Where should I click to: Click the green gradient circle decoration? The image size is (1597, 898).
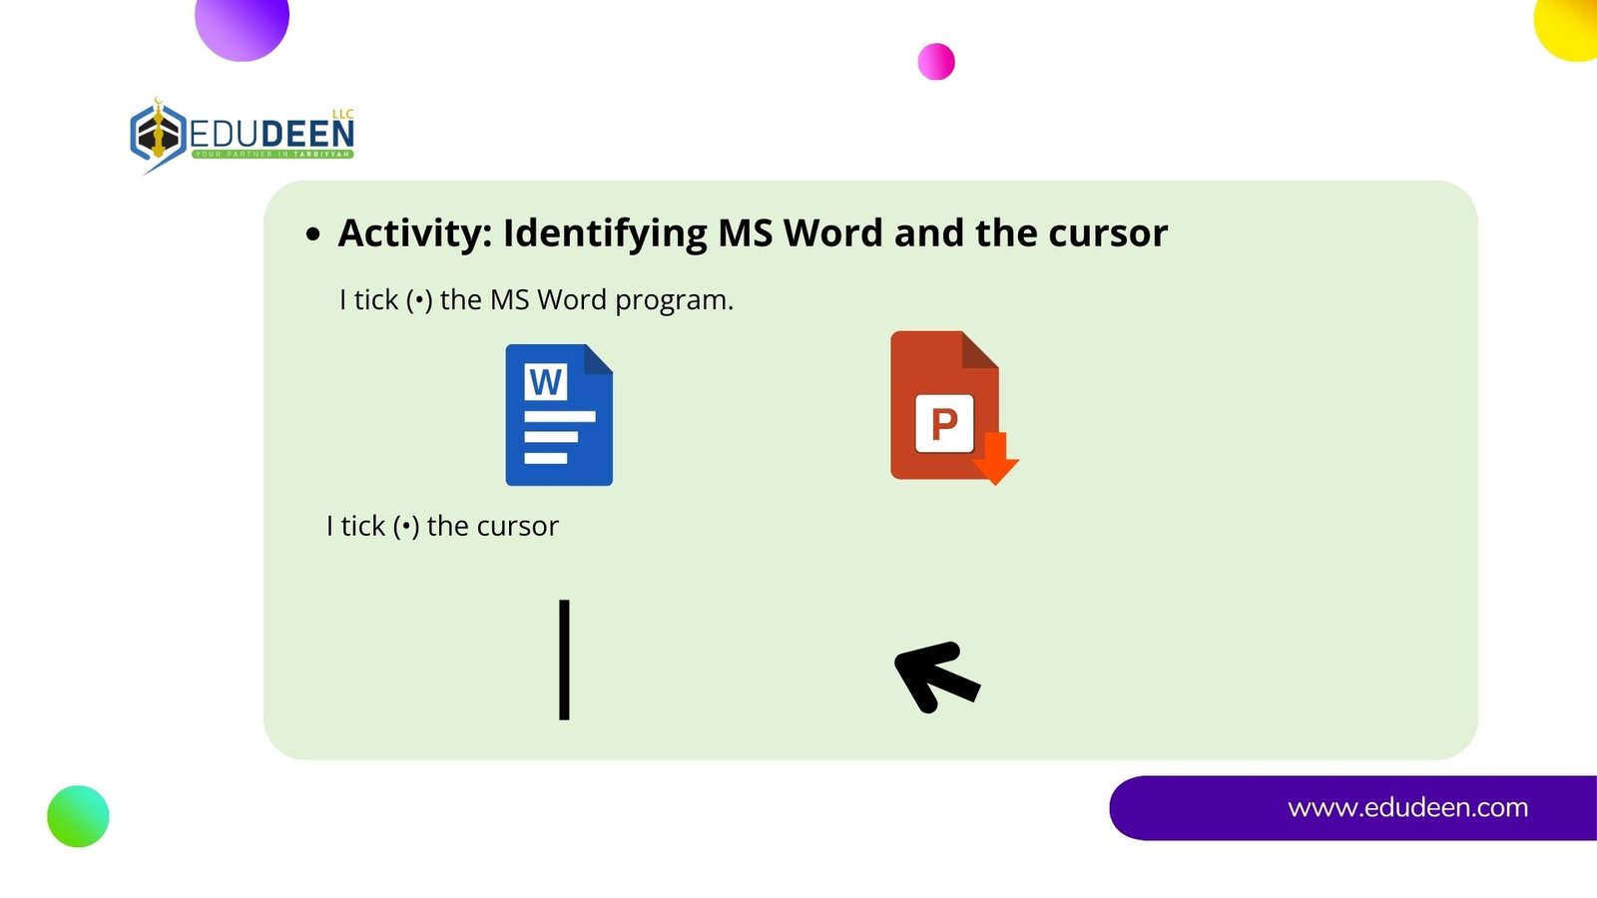[78, 816]
